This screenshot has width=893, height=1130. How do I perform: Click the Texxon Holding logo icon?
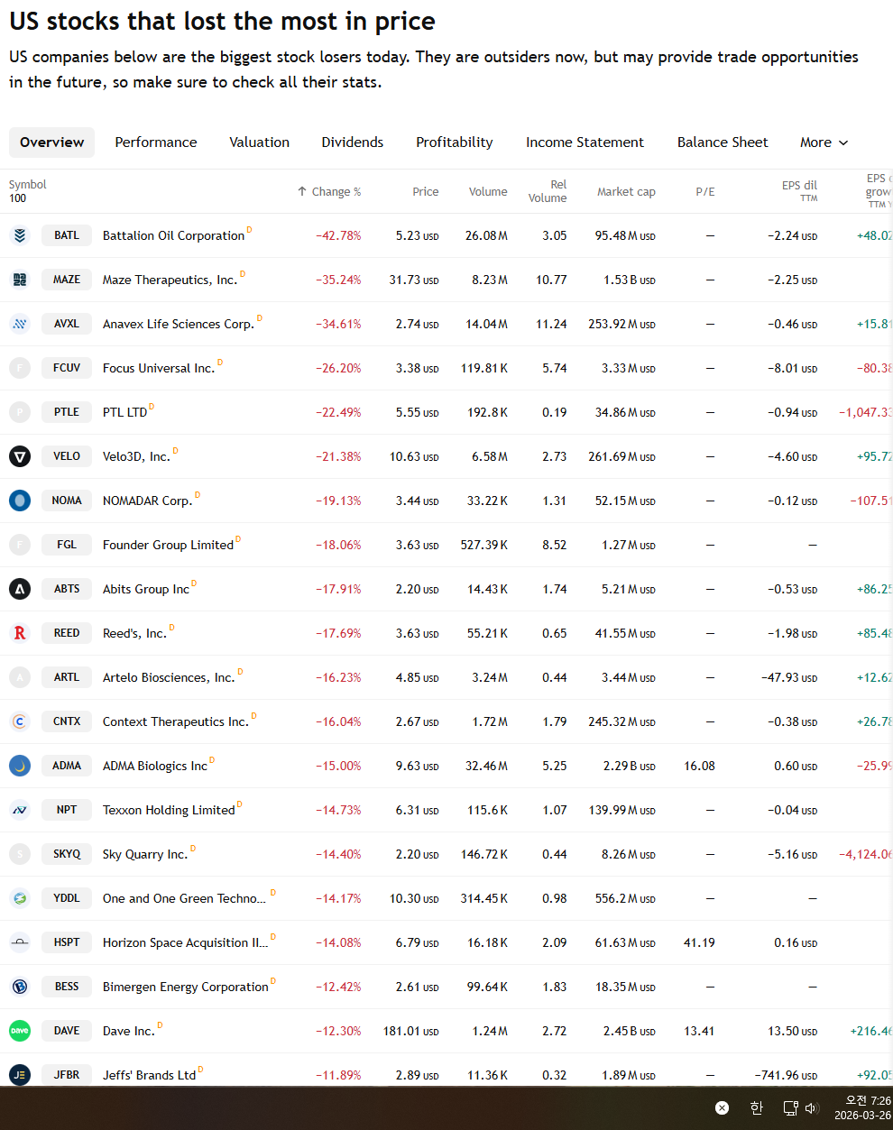point(20,810)
